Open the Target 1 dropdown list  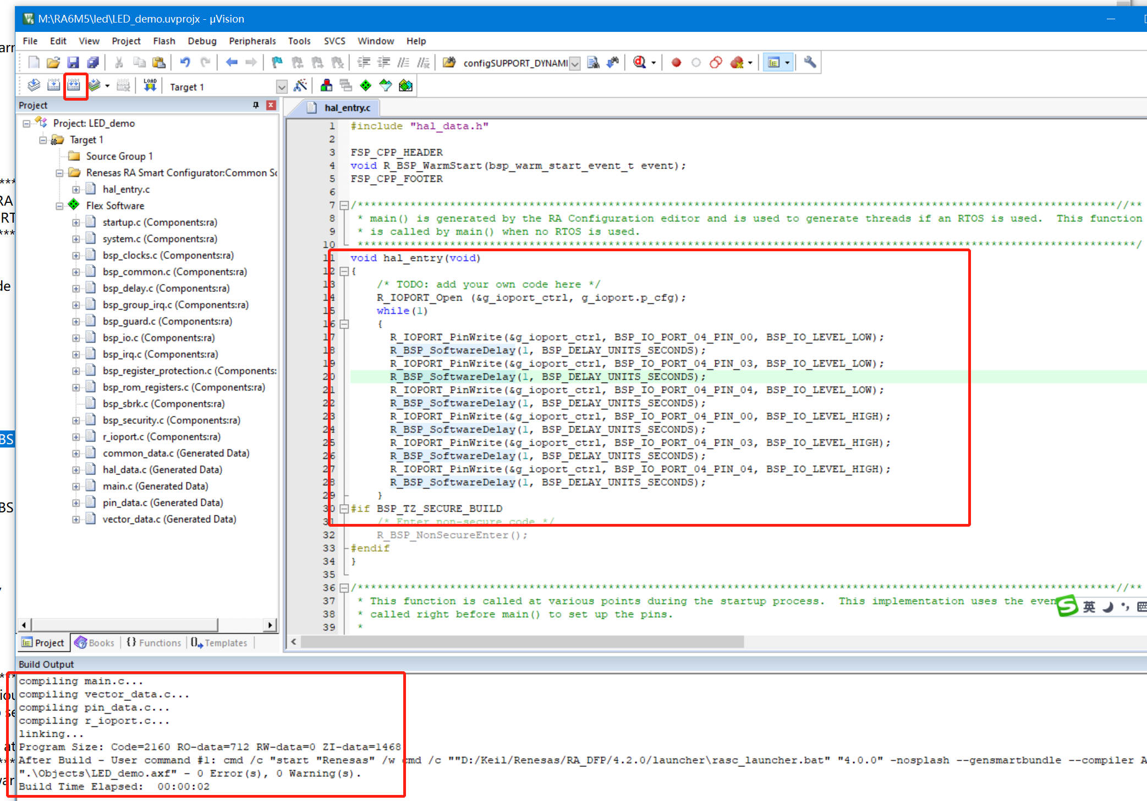coord(282,87)
